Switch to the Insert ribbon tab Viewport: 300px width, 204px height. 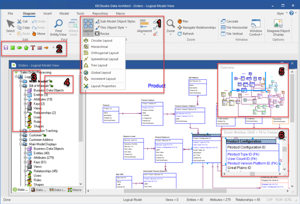[47, 13]
